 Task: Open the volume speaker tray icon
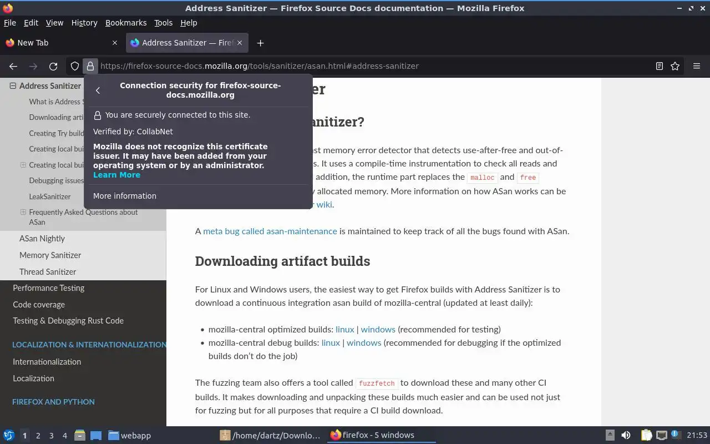626,435
